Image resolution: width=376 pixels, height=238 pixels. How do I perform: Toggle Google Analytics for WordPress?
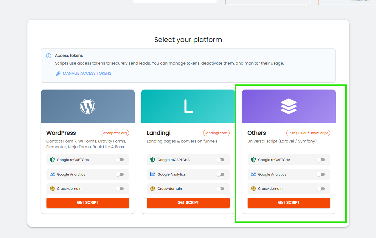coord(119,174)
